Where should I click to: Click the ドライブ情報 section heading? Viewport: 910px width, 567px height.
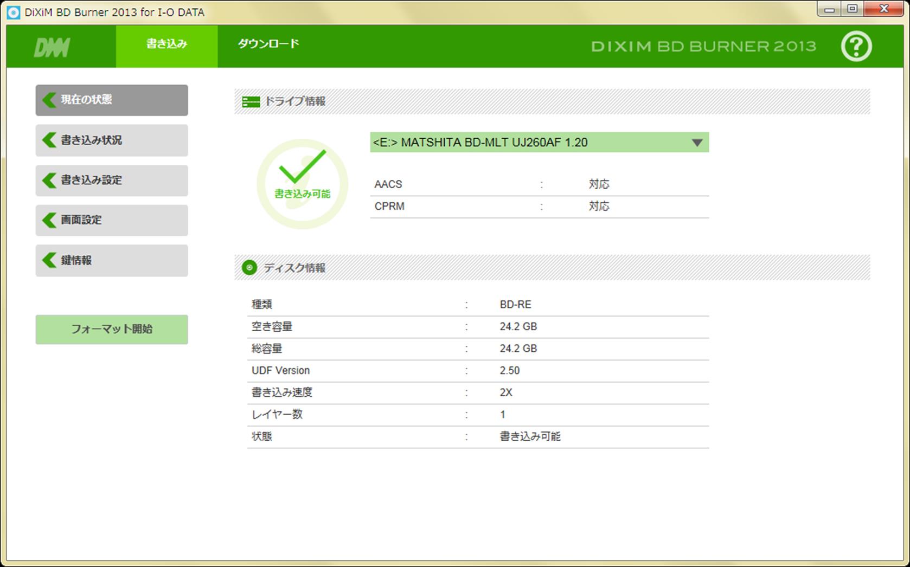pos(294,101)
